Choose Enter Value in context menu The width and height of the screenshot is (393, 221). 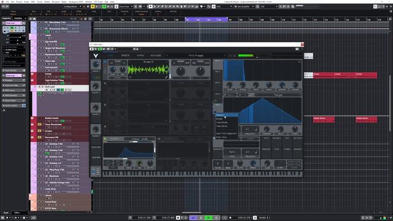point(227,138)
